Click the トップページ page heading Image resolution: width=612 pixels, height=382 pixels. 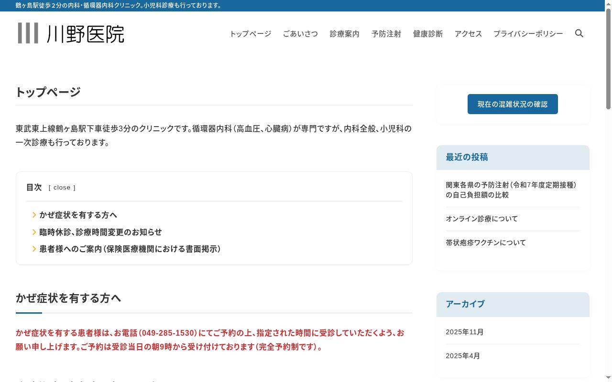tap(48, 92)
